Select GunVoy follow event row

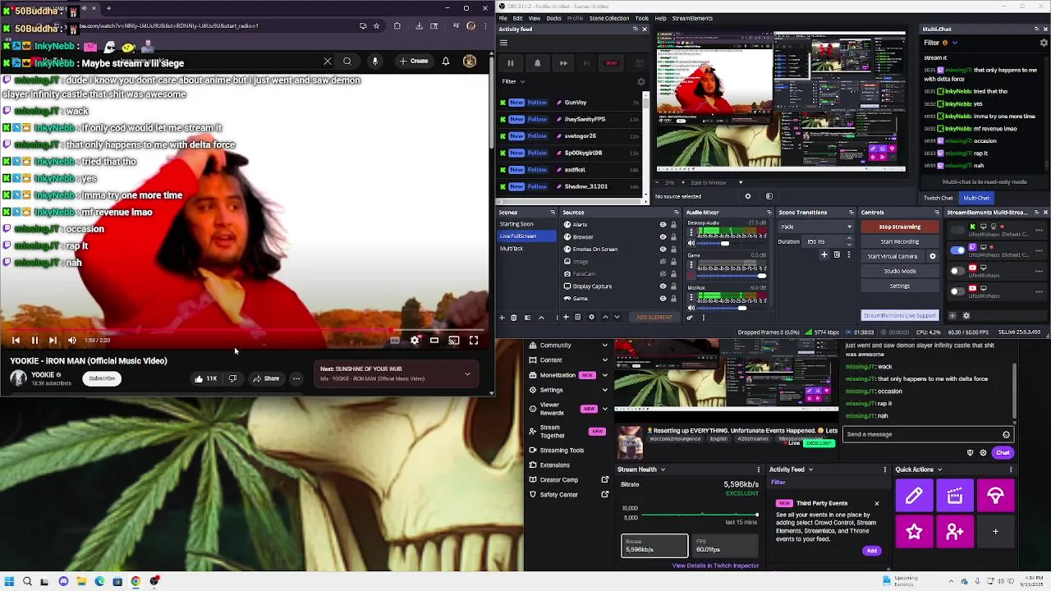click(569, 103)
